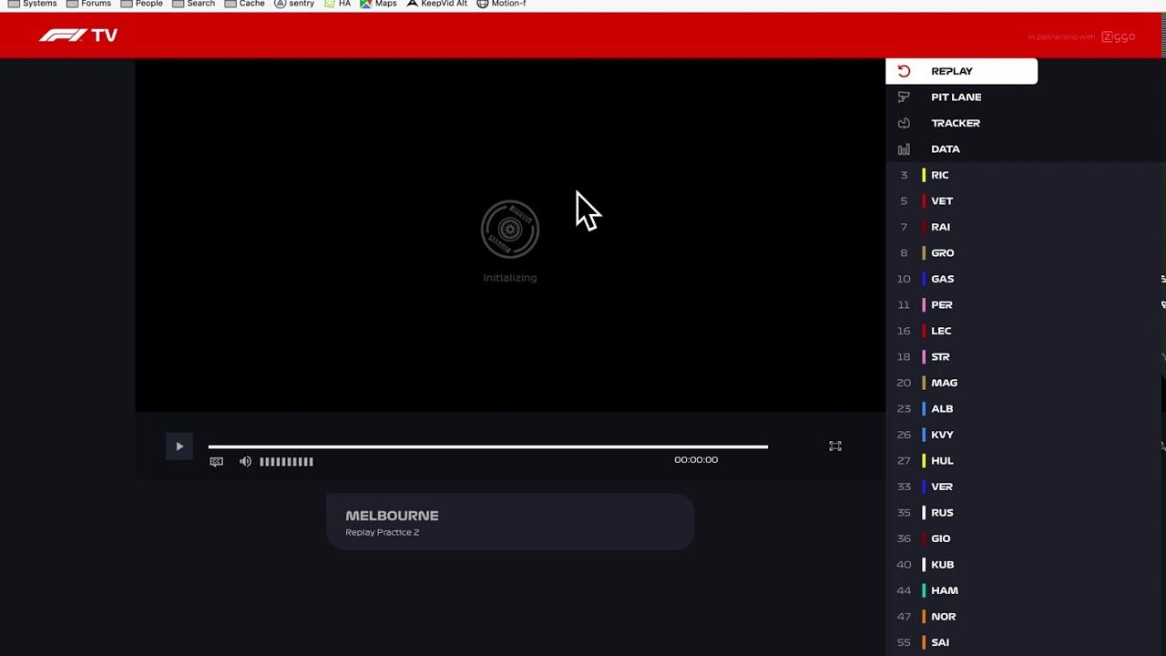Image resolution: width=1166 pixels, height=656 pixels.
Task: Enter fullscreen with the expand icon
Action: point(835,446)
